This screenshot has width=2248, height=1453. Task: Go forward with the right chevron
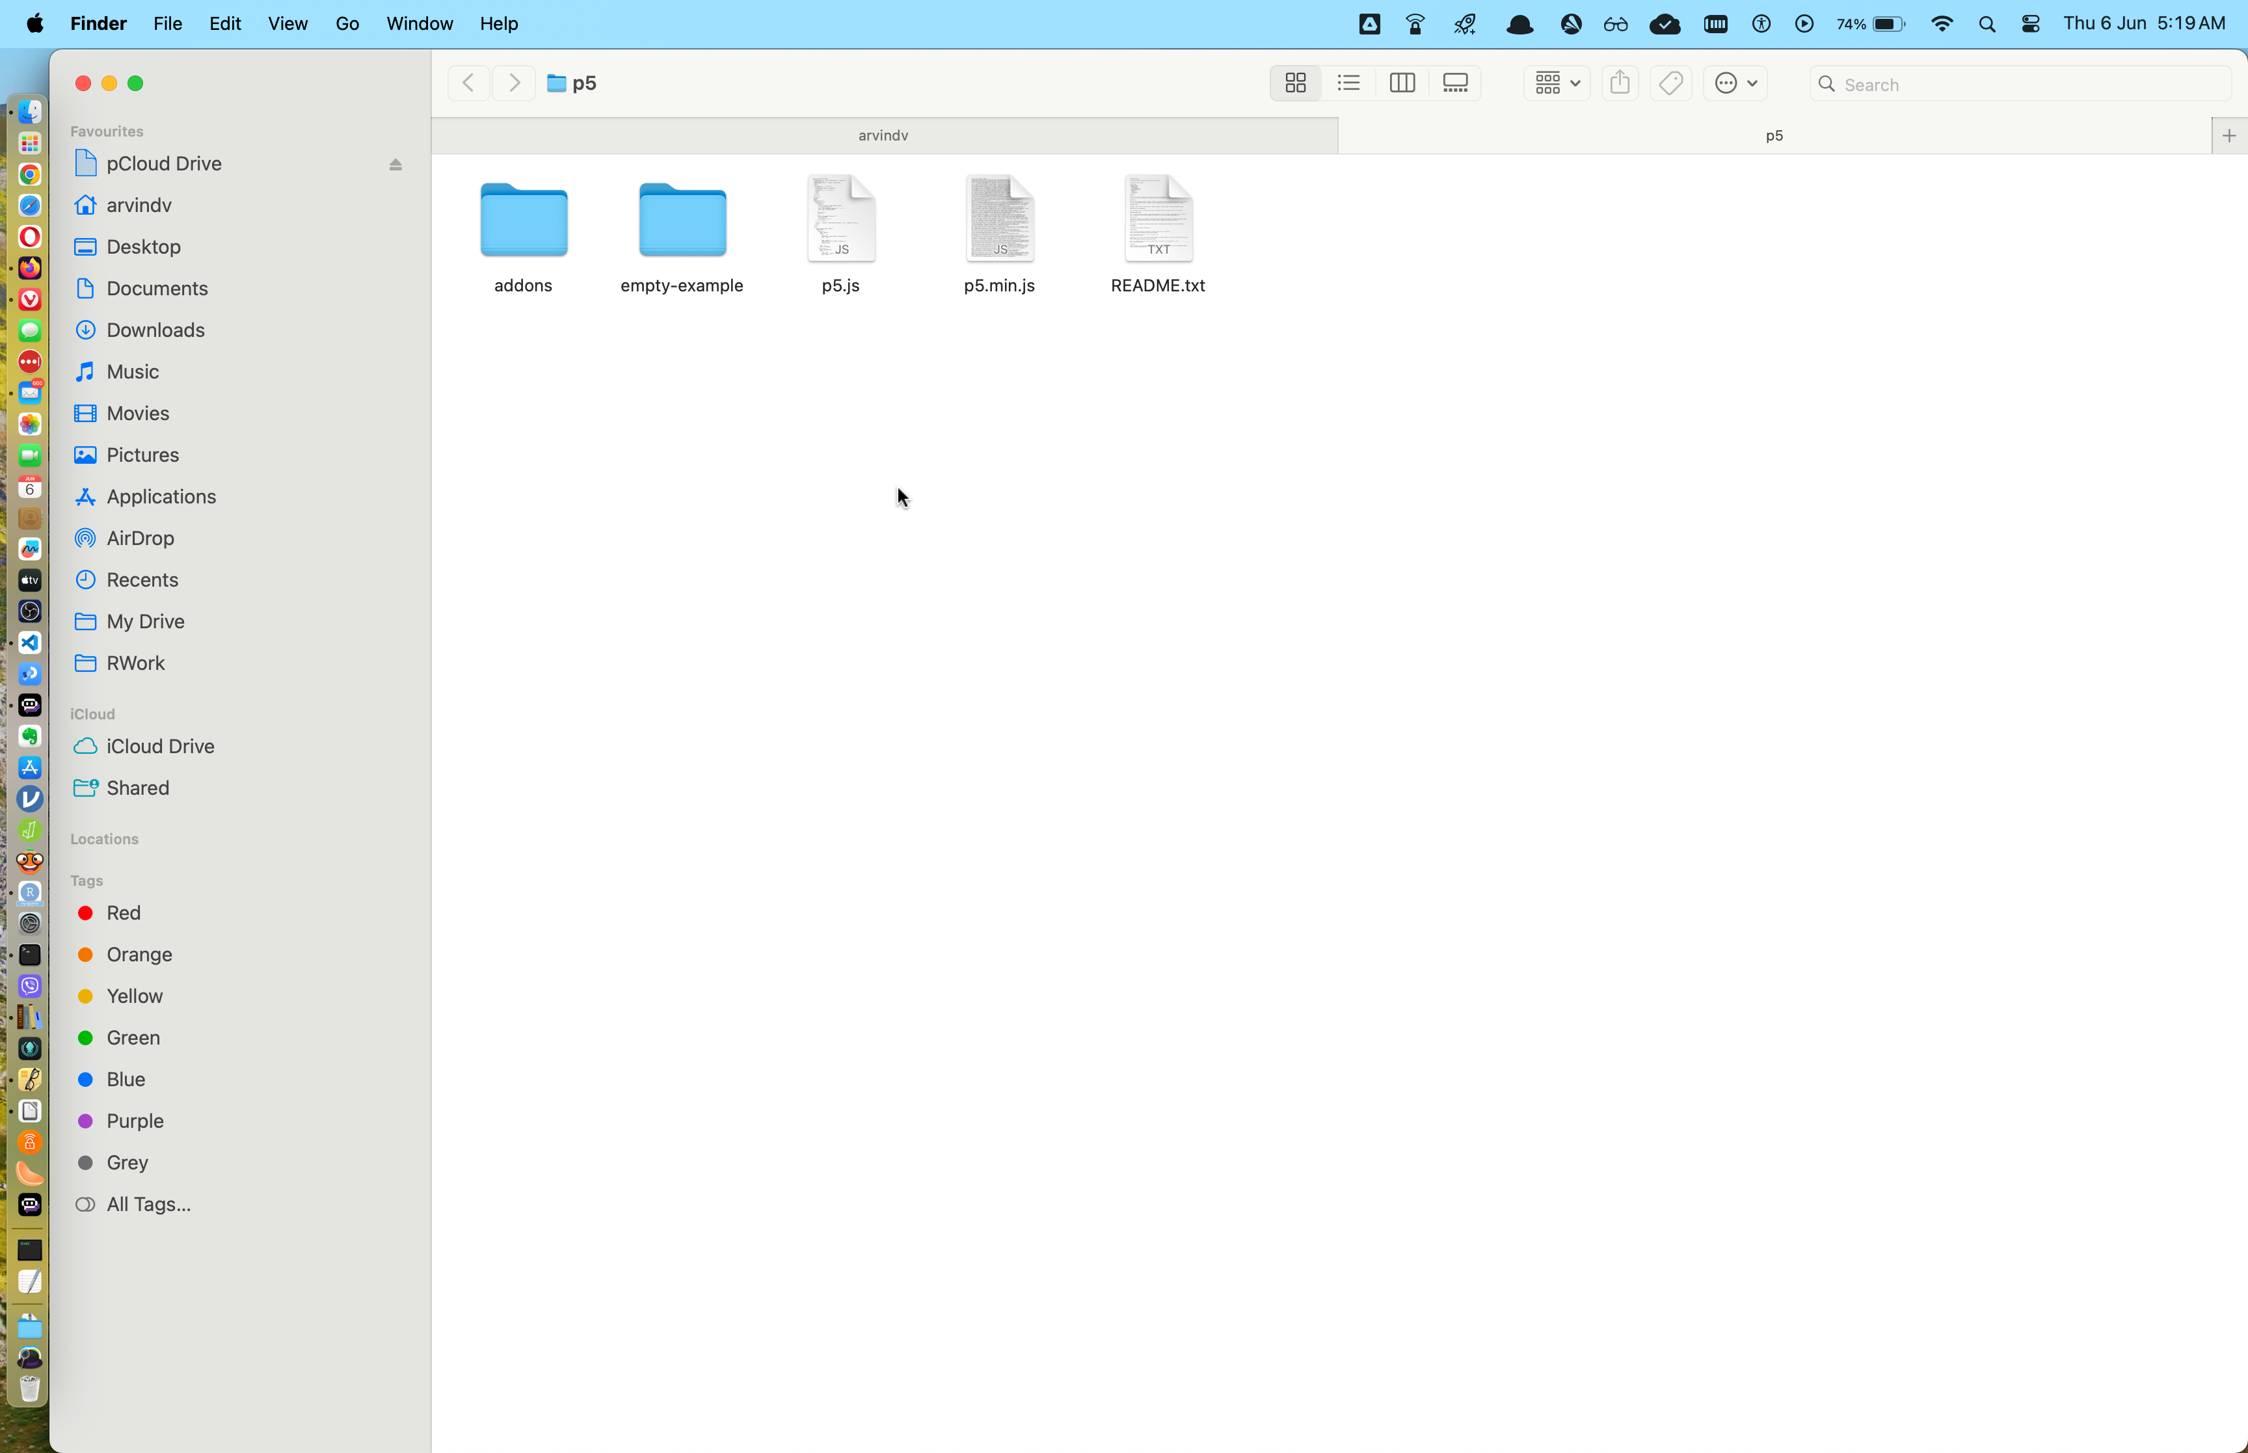click(514, 83)
